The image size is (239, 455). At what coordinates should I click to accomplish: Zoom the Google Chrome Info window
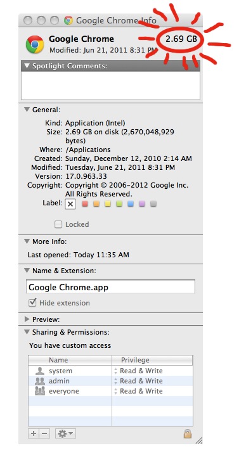(55, 20)
